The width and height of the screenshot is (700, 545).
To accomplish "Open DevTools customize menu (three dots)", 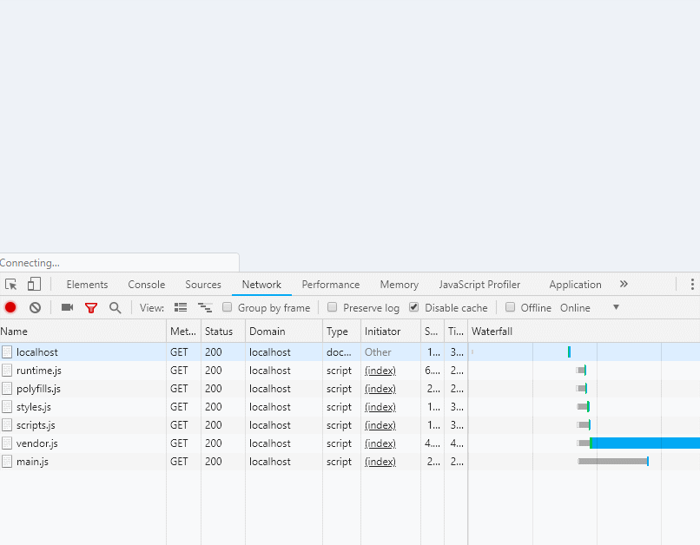I will tap(690, 284).
